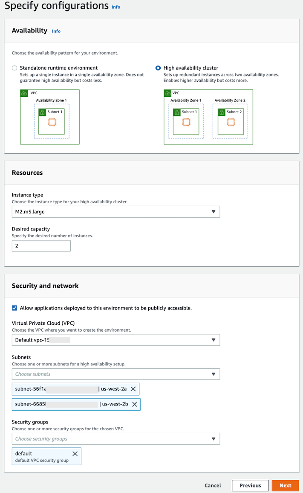Click Cancel to abandon configuration

[x=213, y=485]
